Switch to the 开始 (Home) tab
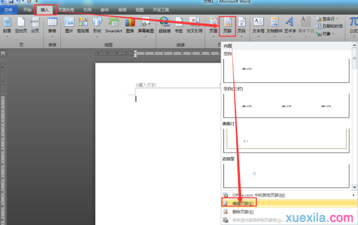358x225 pixels. point(27,10)
